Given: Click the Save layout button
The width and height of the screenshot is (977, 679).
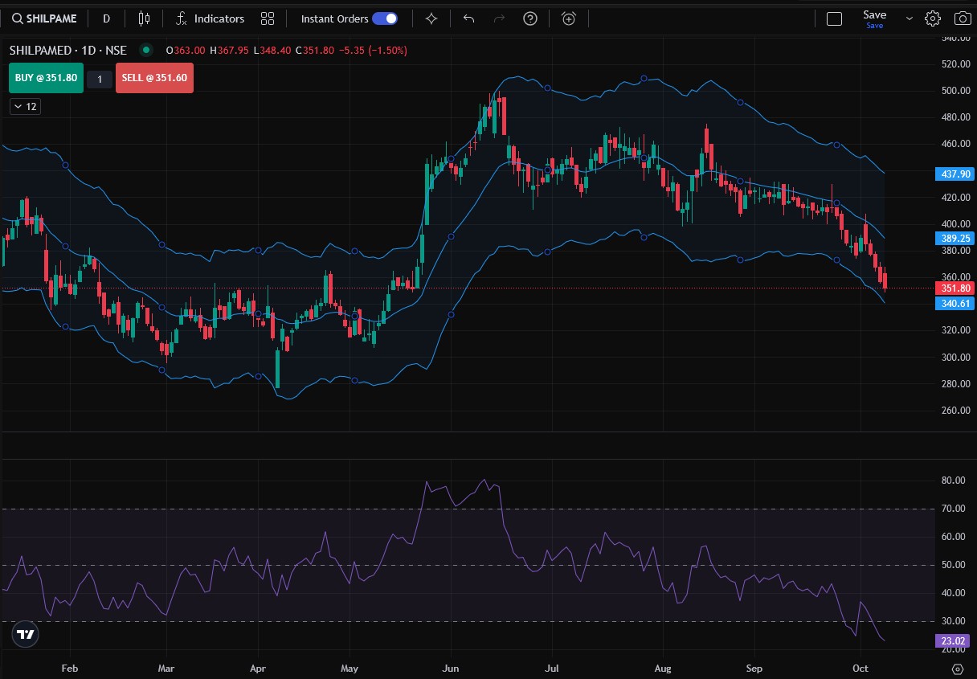Looking at the screenshot, I should (x=874, y=18).
